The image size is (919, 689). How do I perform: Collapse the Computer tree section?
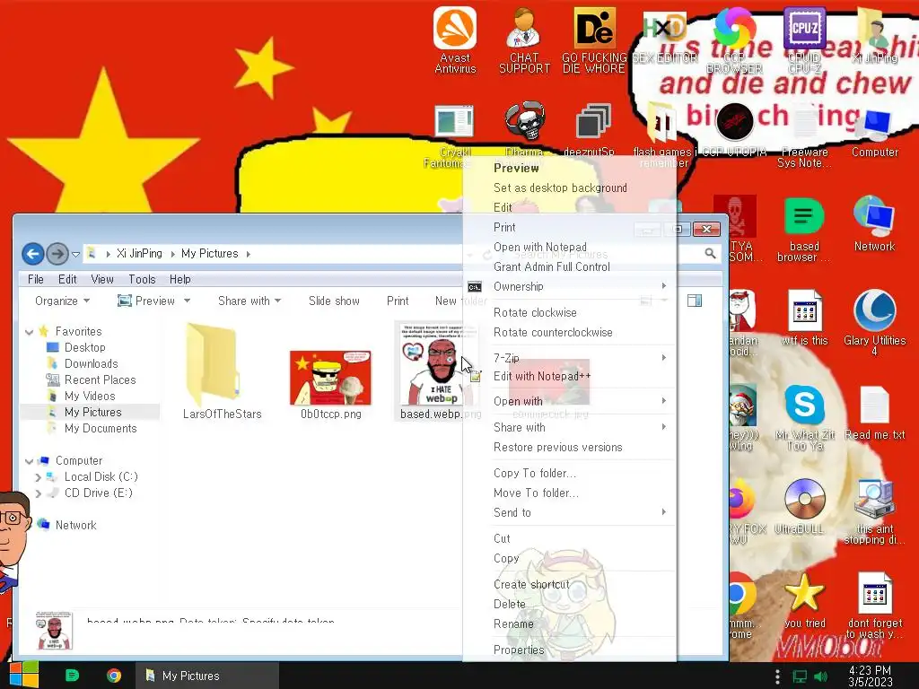(30, 462)
